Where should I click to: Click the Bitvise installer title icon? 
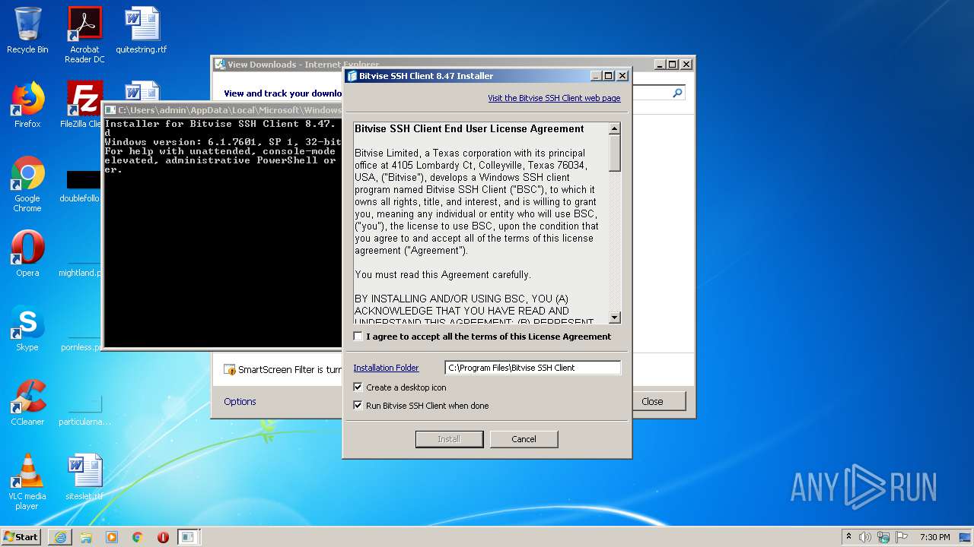coord(352,76)
